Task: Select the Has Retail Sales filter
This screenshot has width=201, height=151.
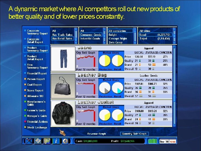Action: (x=62, y=38)
